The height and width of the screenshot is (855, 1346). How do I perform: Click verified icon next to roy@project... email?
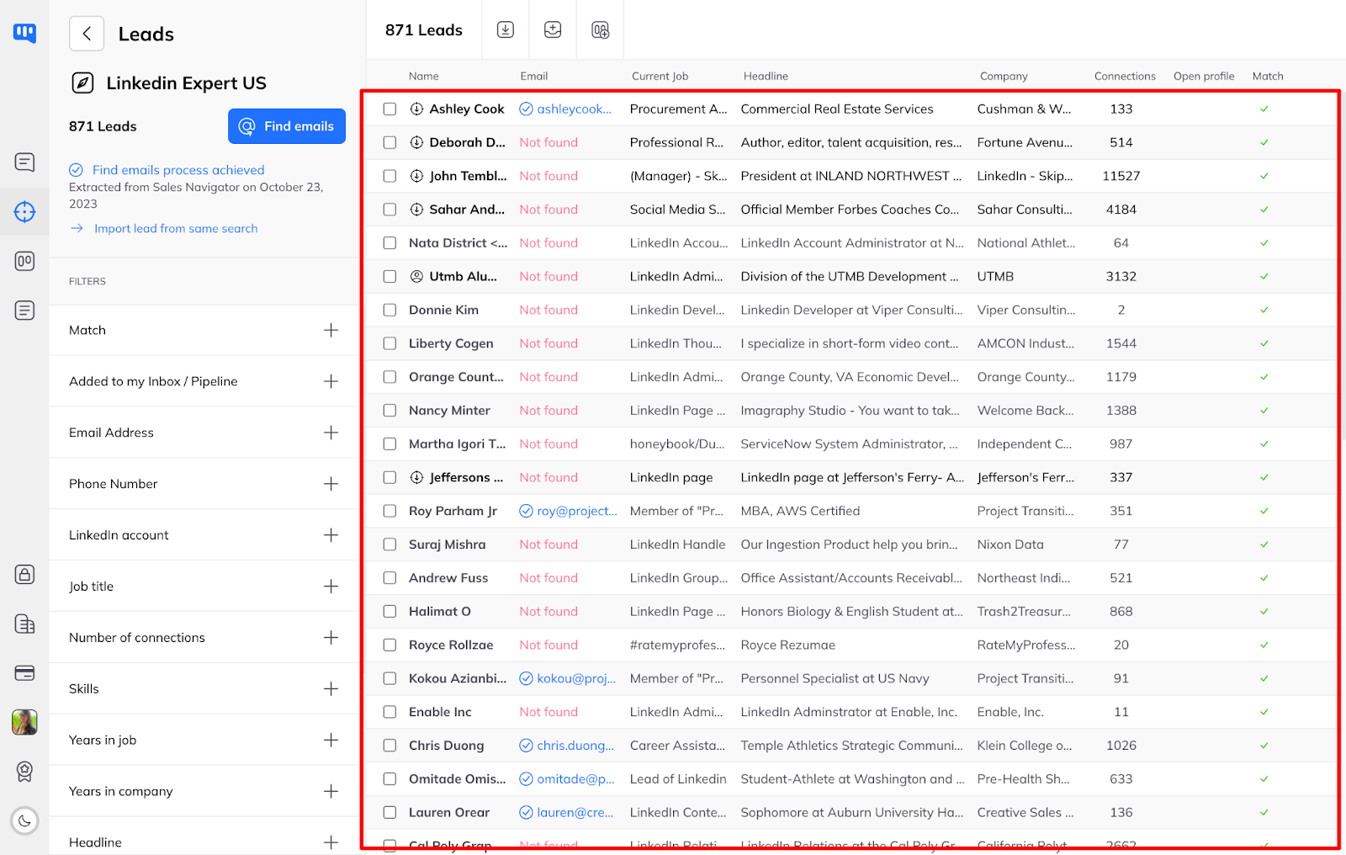pos(526,511)
